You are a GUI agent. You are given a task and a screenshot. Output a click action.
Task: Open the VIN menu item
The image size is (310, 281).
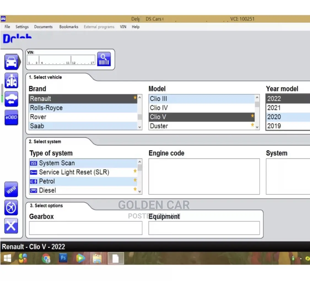pyautogui.click(x=123, y=27)
